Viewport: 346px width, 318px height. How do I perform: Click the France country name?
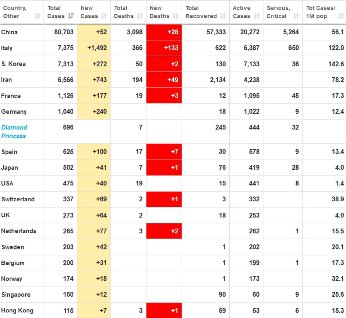[11, 96]
